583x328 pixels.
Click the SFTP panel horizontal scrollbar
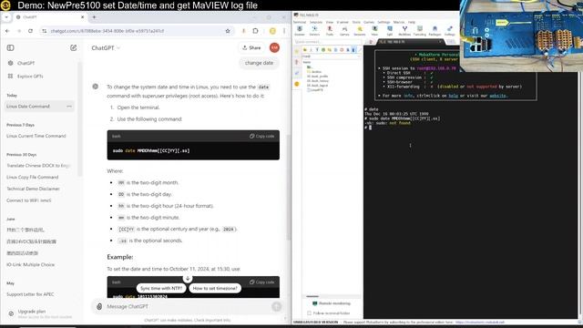[x=312, y=296]
